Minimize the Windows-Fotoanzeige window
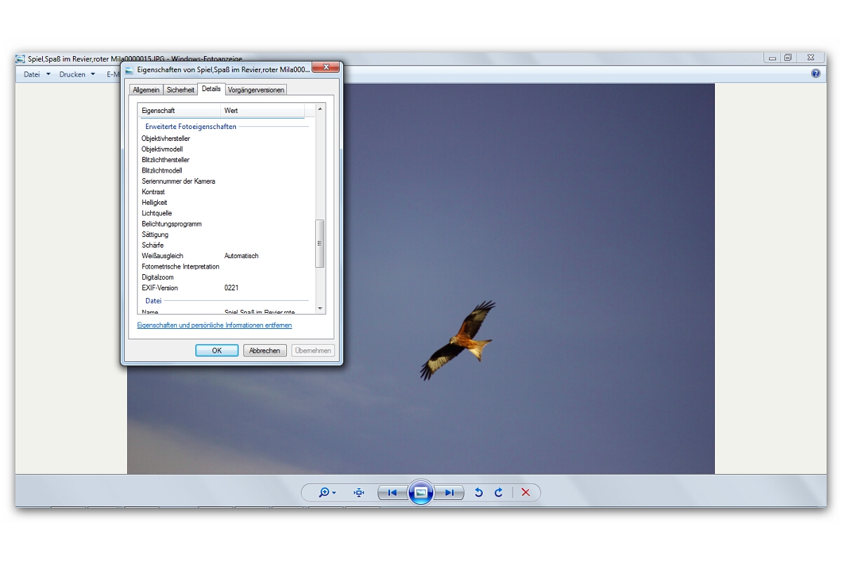 click(773, 58)
